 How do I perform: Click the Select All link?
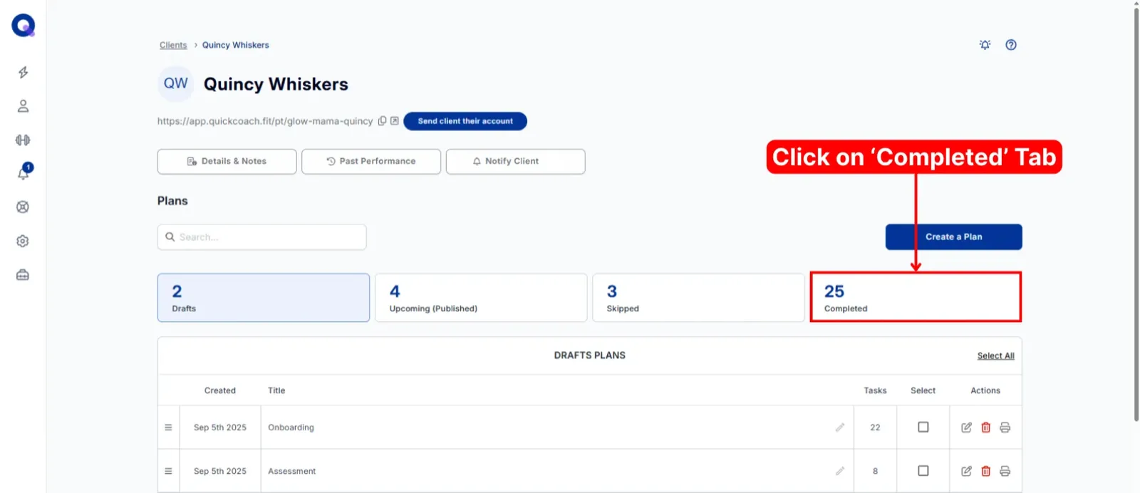(x=995, y=356)
